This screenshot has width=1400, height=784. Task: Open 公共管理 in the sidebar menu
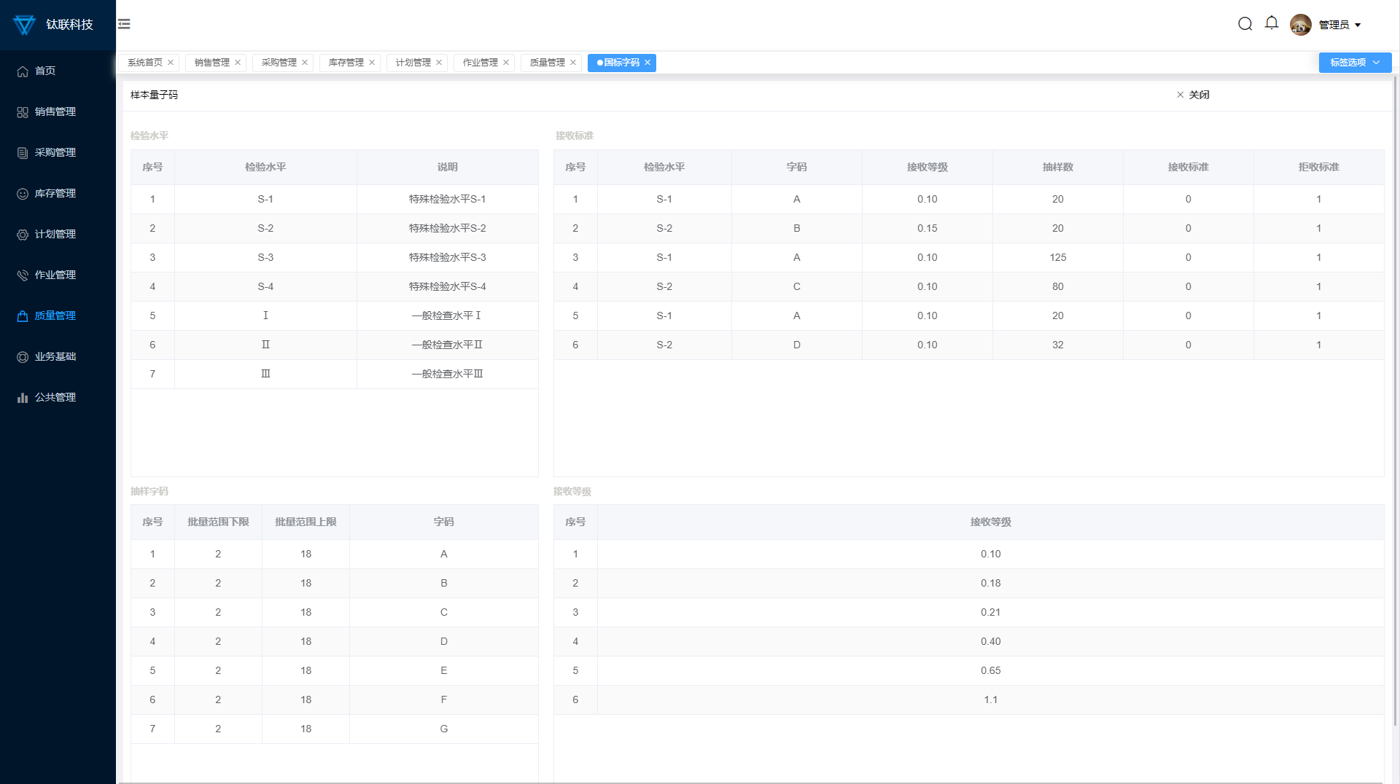click(x=58, y=397)
